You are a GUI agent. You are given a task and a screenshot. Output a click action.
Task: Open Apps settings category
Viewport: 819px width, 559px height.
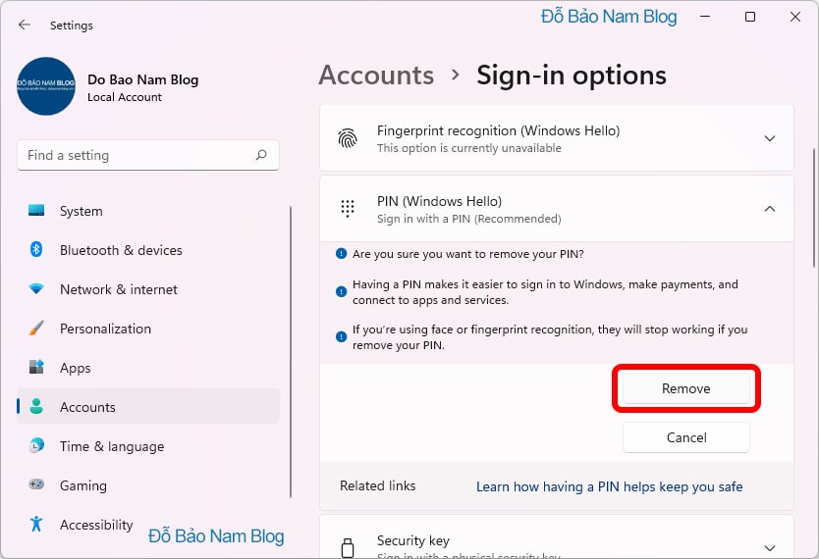[148, 368]
